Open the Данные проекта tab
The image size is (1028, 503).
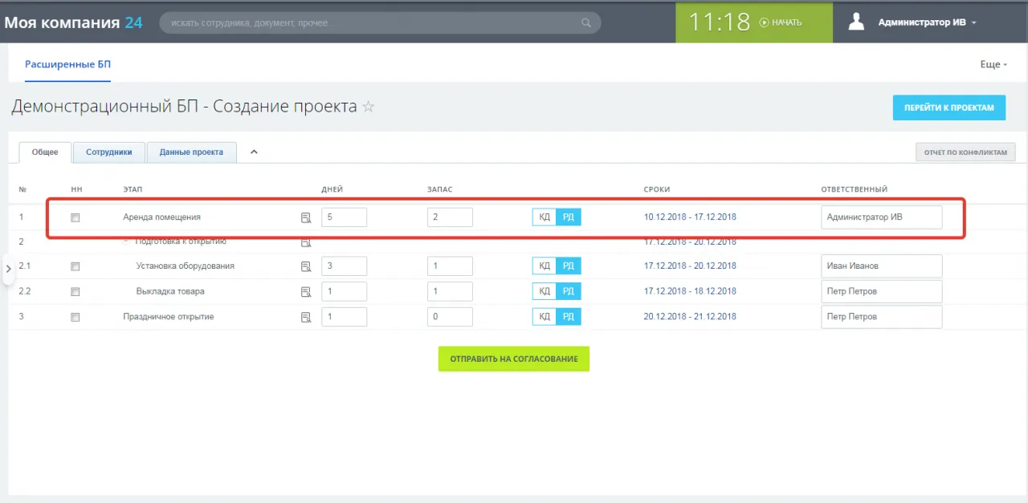pos(191,151)
